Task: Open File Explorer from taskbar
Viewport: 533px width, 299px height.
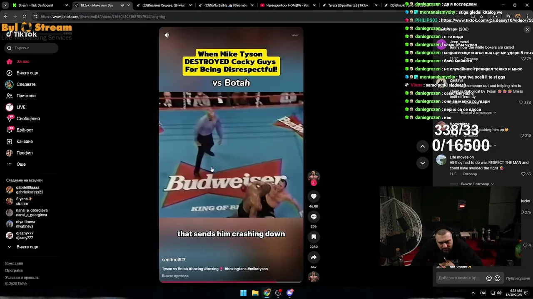Action: click(255, 293)
